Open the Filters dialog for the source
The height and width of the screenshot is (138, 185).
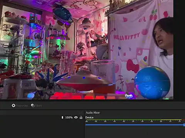(37, 105)
